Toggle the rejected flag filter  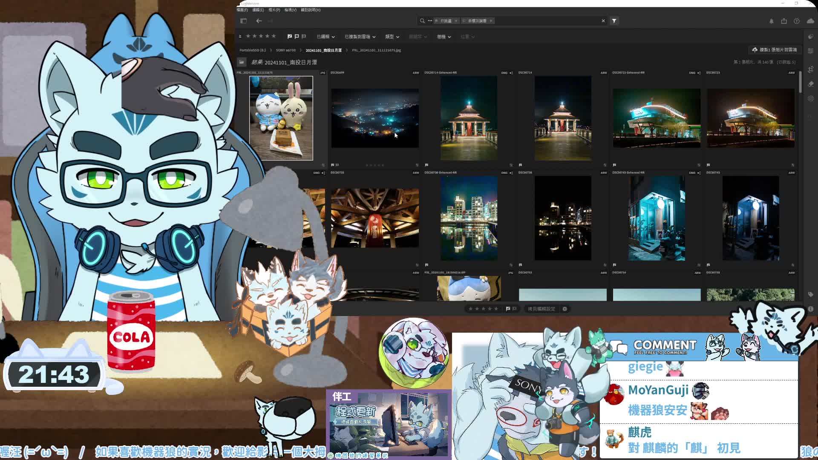(x=304, y=36)
